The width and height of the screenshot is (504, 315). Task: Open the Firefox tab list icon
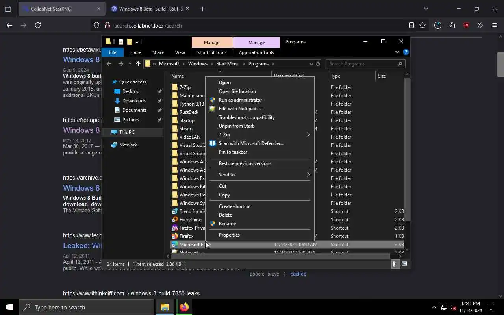[x=8, y=9]
